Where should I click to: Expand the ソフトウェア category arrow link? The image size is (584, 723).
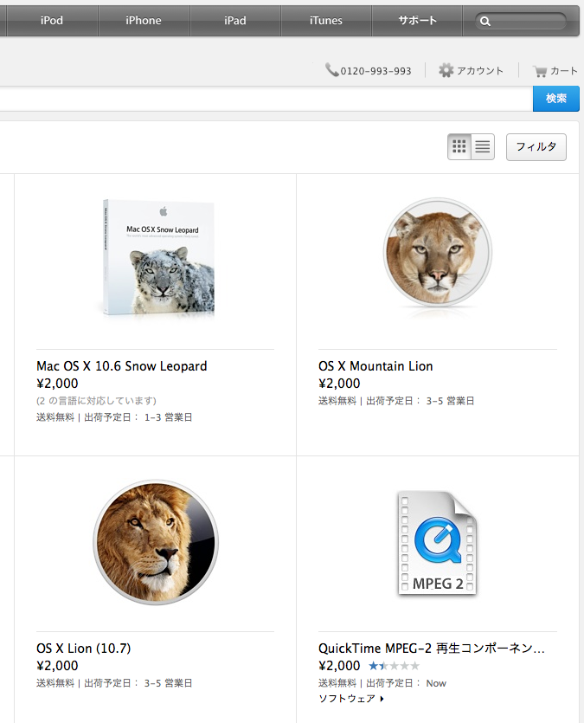[x=351, y=699]
